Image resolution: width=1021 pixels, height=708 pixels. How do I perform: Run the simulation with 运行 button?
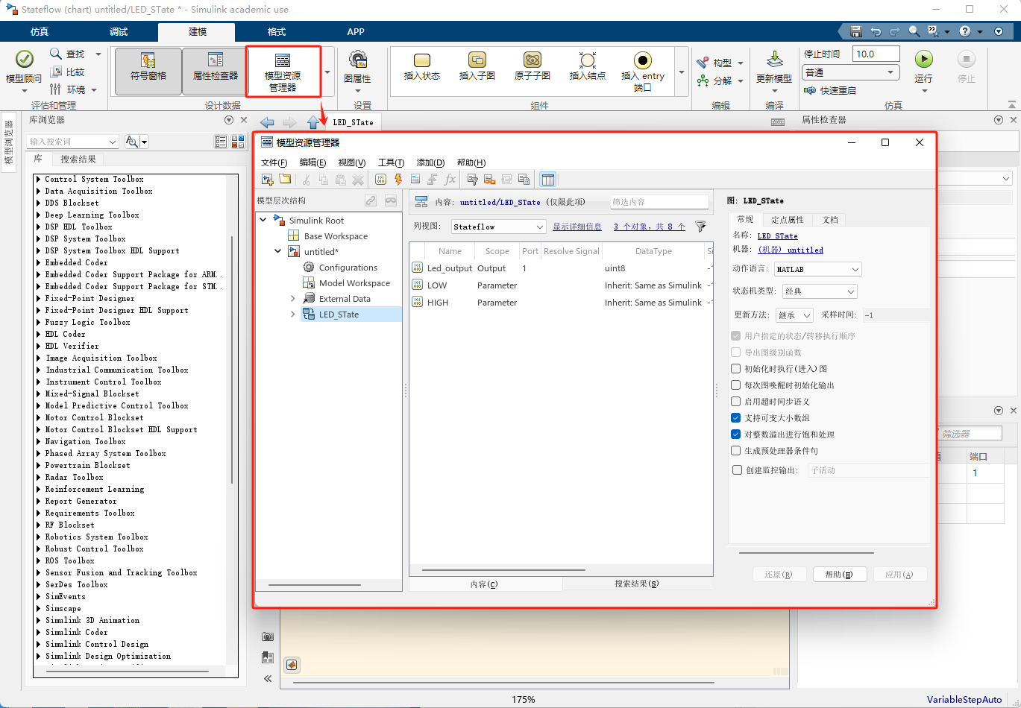pyautogui.click(x=924, y=60)
